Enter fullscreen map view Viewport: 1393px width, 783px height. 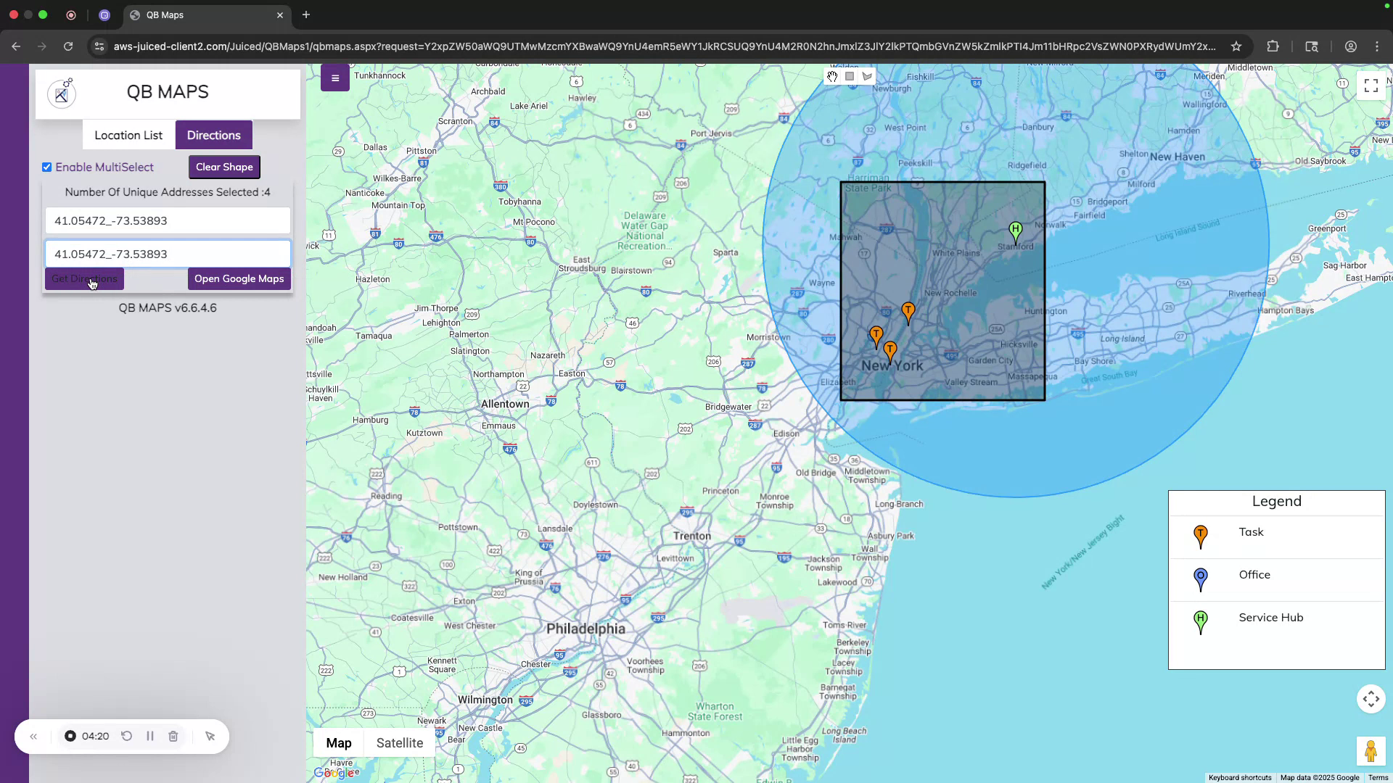[1371, 85]
